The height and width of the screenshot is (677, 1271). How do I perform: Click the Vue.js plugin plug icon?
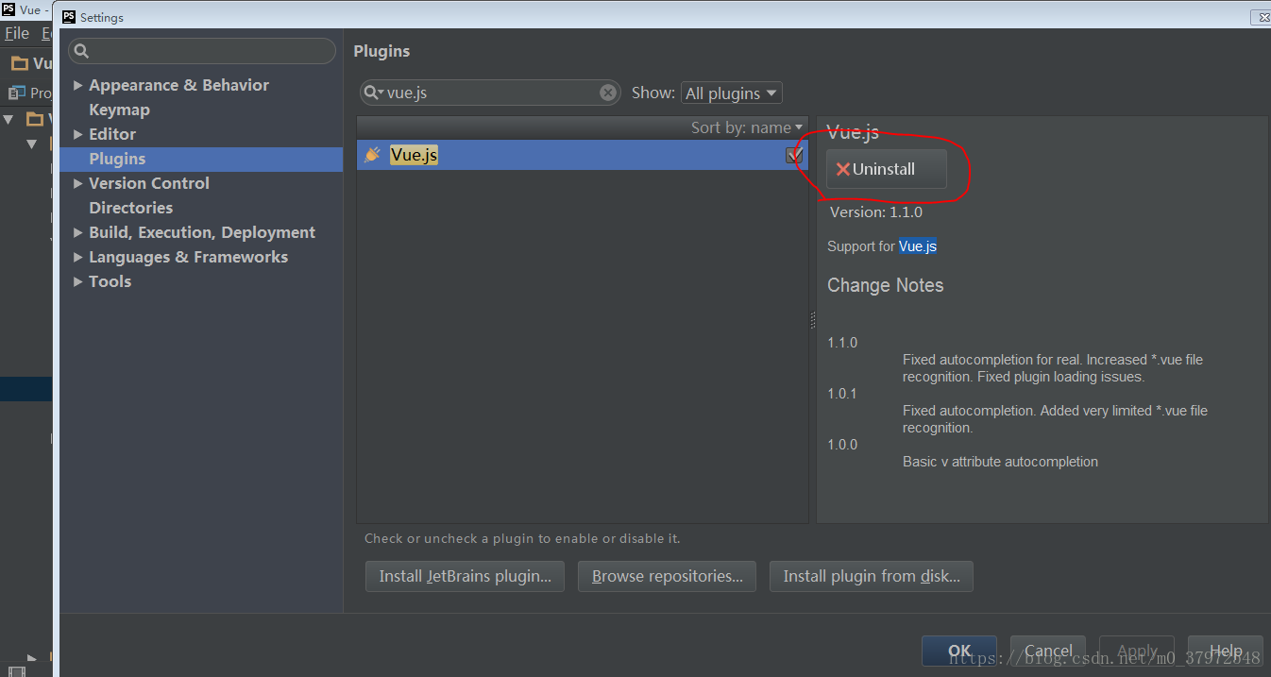pos(372,155)
